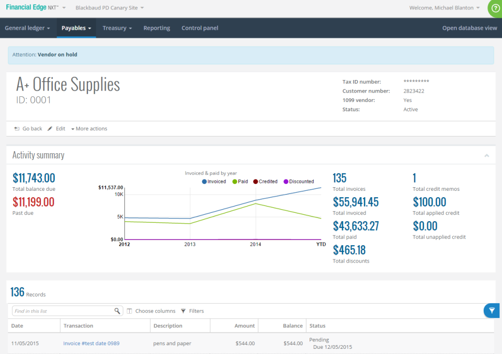This screenshot has height=354, width=502.
Task: Open the Payables menu
Action: [x=76, y=28]
